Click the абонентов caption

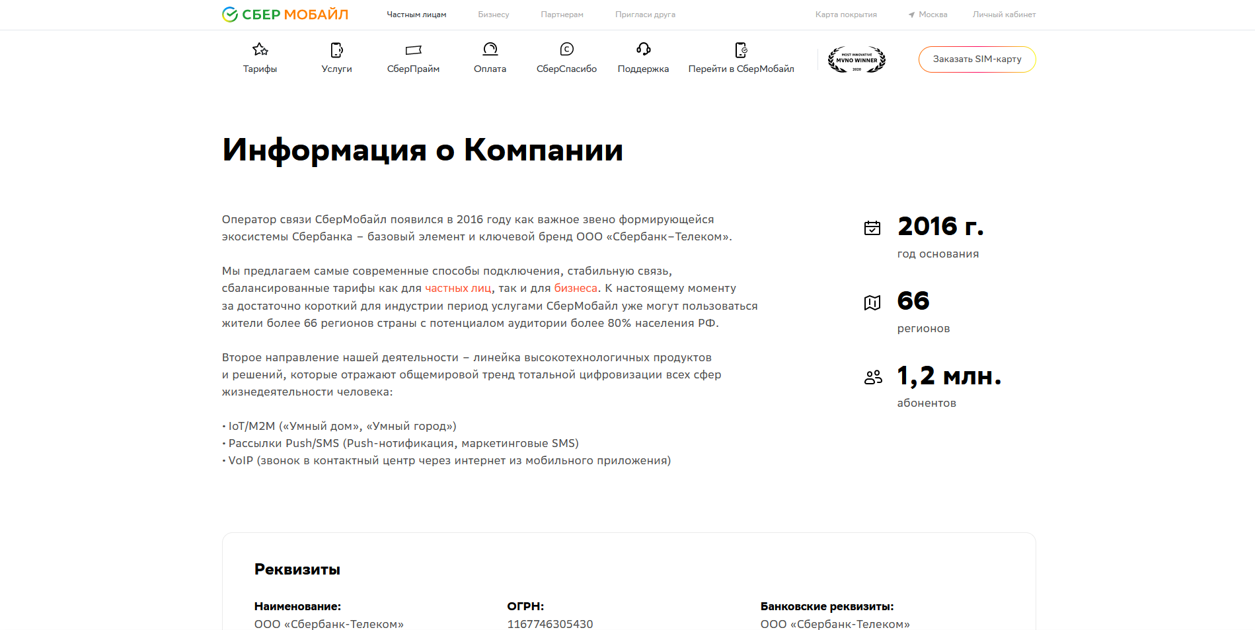click(927, 403)
